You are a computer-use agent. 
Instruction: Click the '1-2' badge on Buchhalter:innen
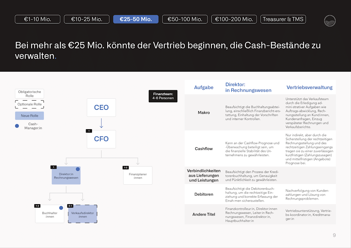37,206
